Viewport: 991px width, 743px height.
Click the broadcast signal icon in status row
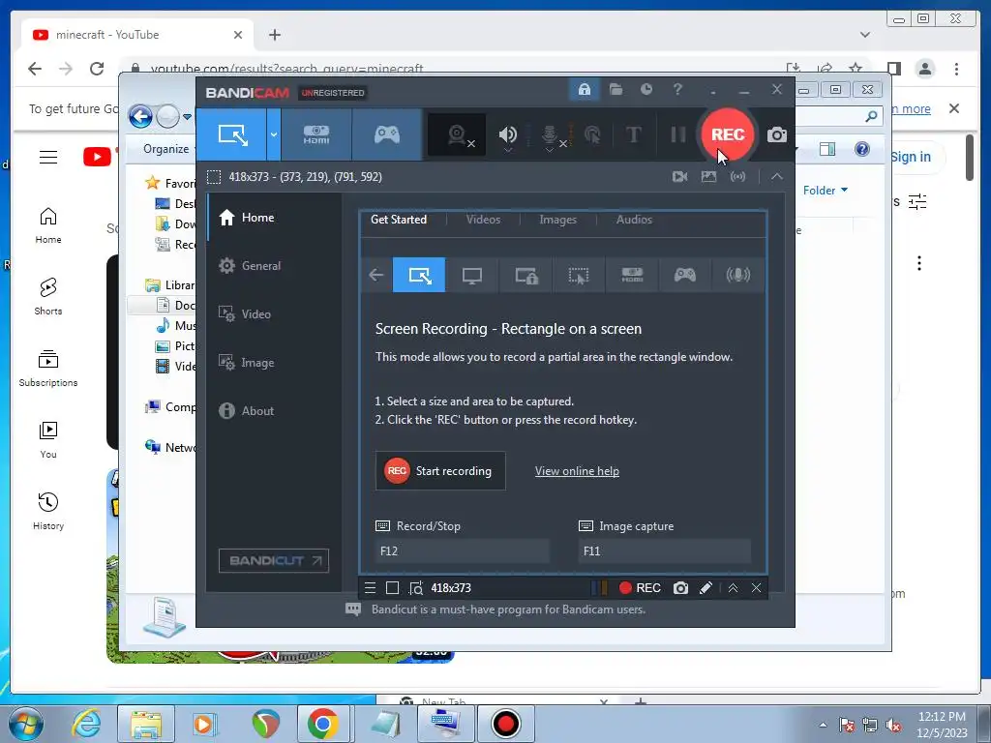tap(737, 176)
